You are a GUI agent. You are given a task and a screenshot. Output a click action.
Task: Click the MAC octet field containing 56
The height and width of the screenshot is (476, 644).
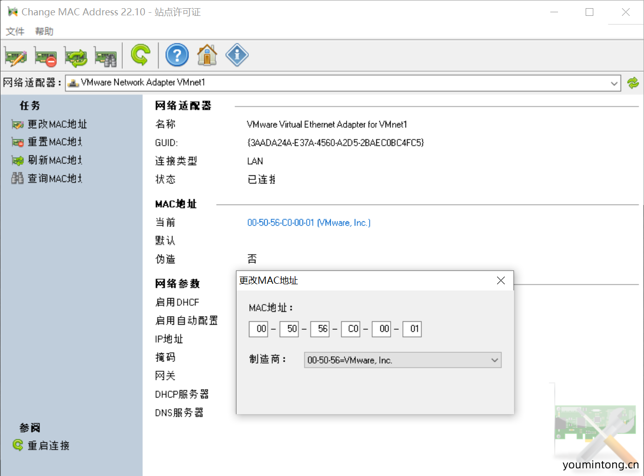click(320, 329)
